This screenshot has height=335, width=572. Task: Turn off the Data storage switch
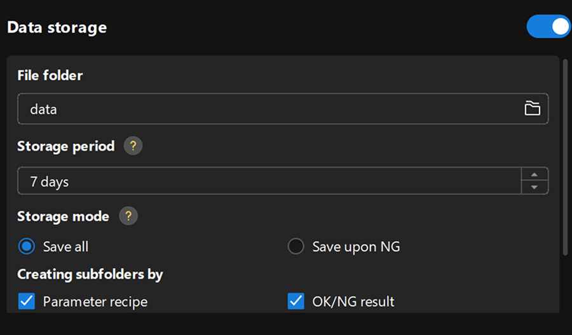click(548, 27)
